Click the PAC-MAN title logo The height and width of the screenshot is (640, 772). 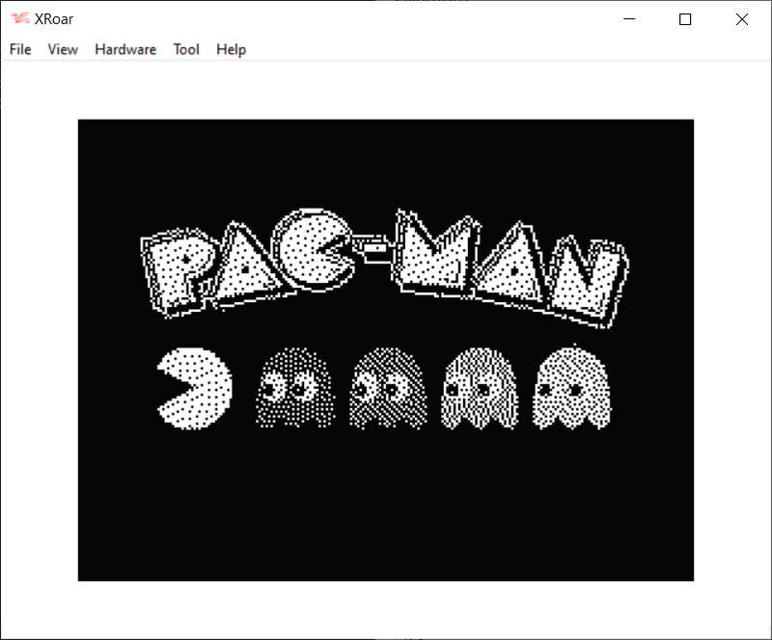coord(386,261)
